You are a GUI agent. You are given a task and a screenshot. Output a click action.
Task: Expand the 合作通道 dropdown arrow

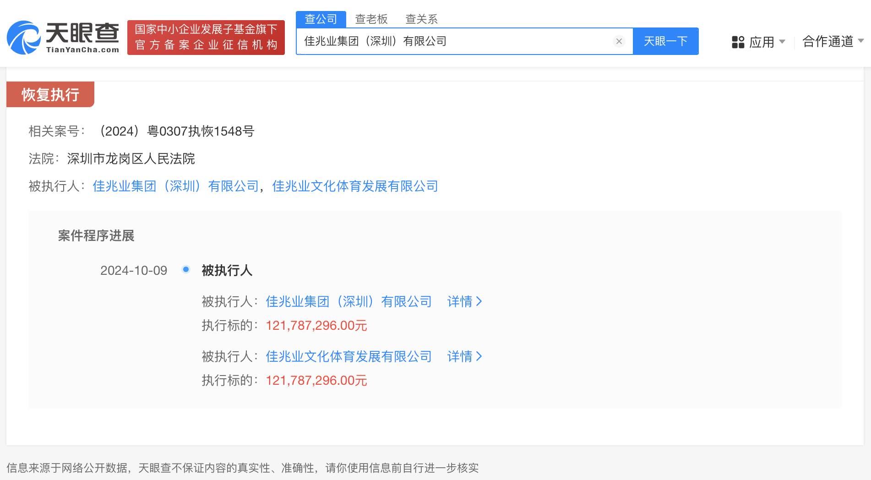[861, 41]
